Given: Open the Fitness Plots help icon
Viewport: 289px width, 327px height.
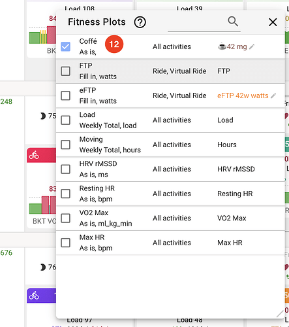Looking at the screenshot, I should coord(140,22).
